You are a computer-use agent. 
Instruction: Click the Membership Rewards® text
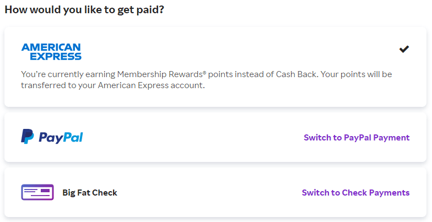(157, 74)
